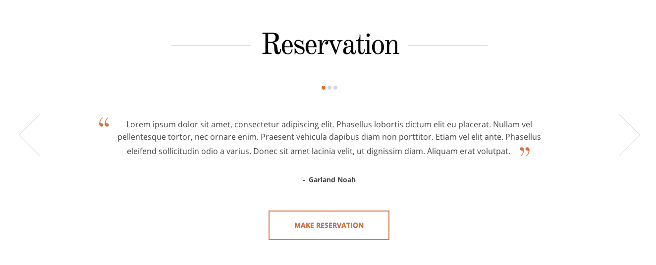Switch to the second carousel dot

[329, 88]
